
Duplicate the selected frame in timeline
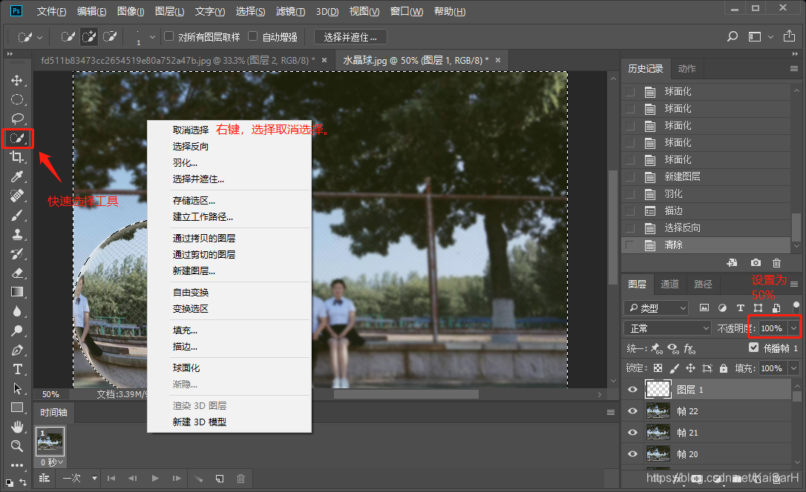pos(220,478)
